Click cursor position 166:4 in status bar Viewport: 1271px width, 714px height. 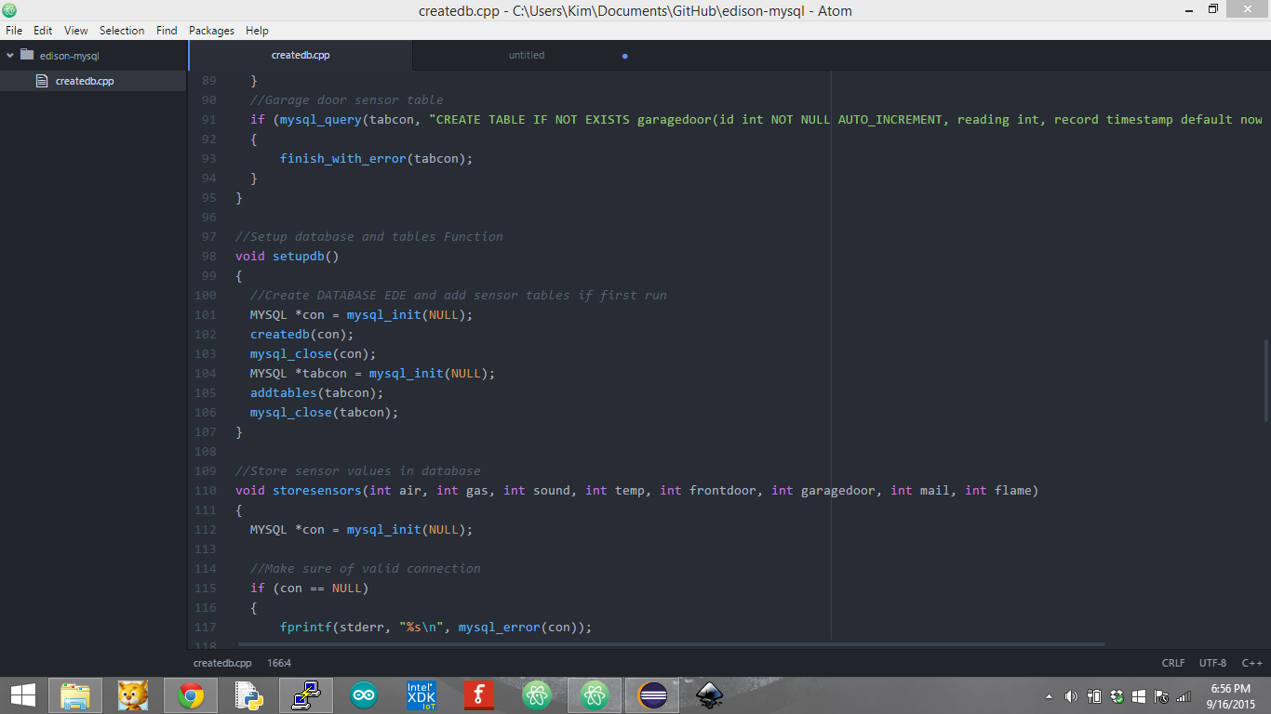[279, 663]
